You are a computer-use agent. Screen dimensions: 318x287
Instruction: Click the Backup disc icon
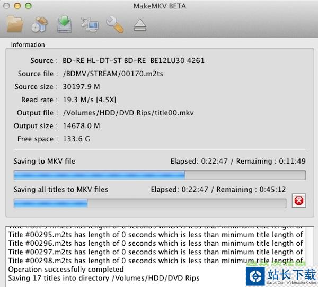pos(40,25)
